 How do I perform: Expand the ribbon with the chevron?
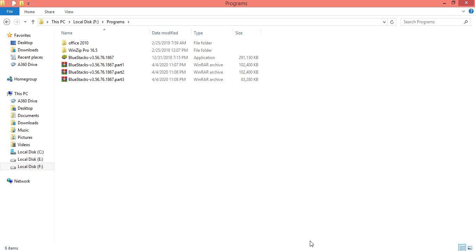464,11
